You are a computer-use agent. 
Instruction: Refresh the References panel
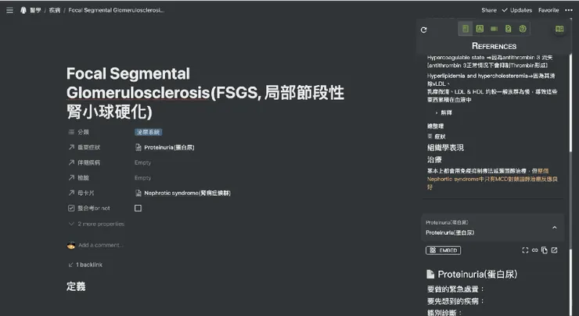pyautogui.click(x=424, y=30)
